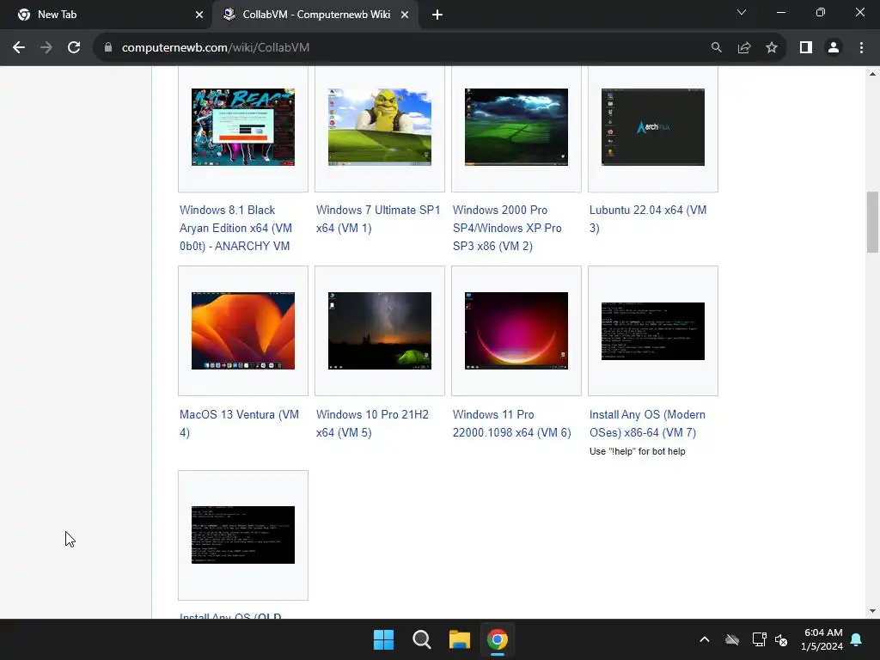Follow the Install Any OS (Modern OSes) link
The image size is (880, 660).
(647, 423)
